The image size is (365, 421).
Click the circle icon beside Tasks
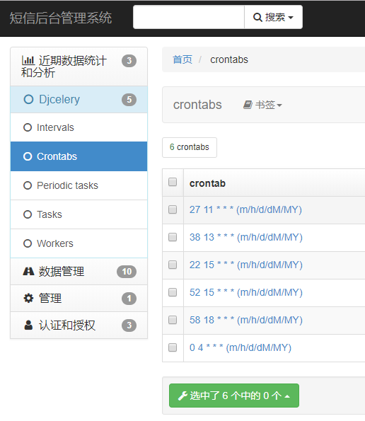[28, 214]
